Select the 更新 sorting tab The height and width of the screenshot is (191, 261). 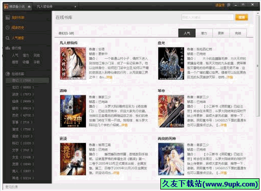pyautogui.click(x=221, y=33)
